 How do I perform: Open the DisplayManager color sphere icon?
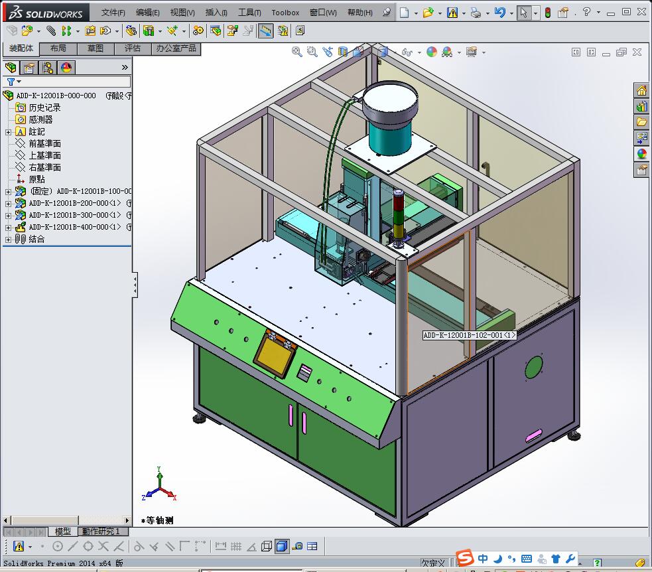coord(66,68)
